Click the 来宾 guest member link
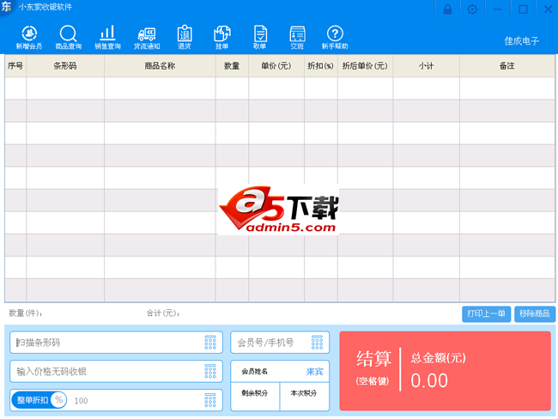The height and width of the screenshot is (419, 558). (x=314, y=372)
